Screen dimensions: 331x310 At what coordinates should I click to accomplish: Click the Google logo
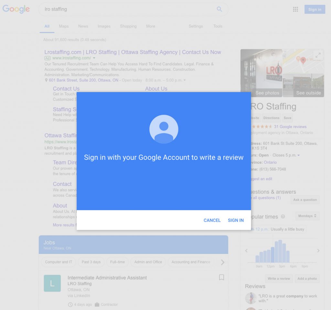tap(16, 9)
